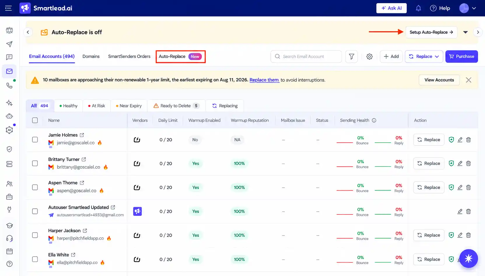Tick the select-all header checkbox
This screenshot has height=276, width=485.
tap(35, 120)
